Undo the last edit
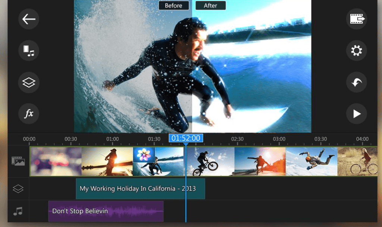The height and width of the screenshot is (227, 382). point(356,83)
